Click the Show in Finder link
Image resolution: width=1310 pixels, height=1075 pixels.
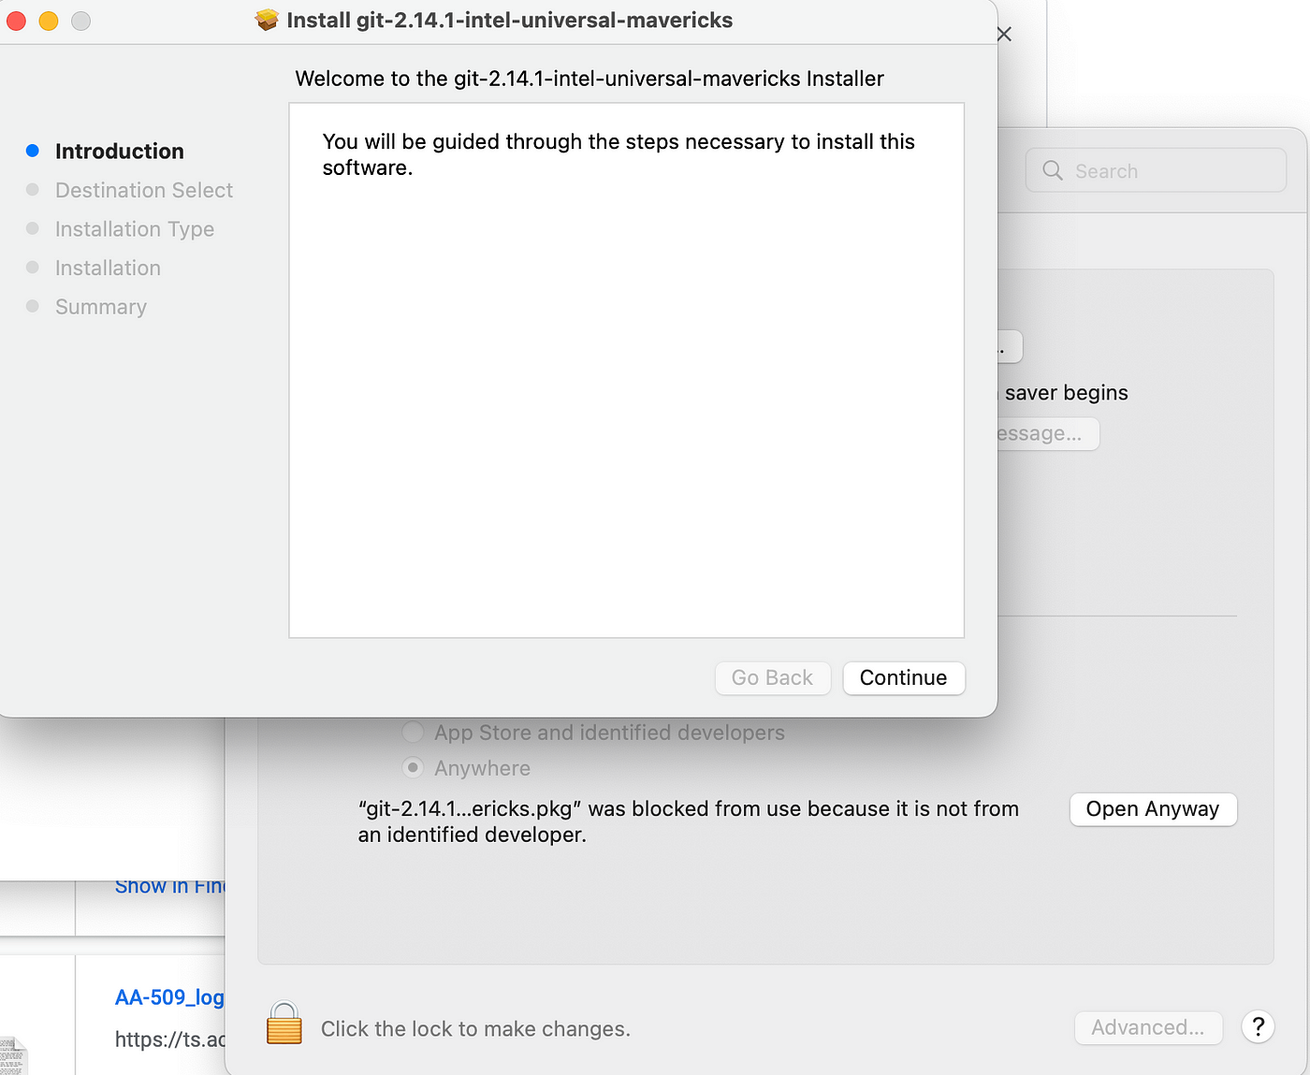pyautogui.click(x=169, y=887)
